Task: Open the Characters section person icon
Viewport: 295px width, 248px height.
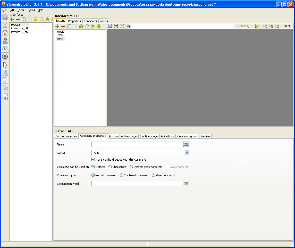Action: tap(5, 41)
